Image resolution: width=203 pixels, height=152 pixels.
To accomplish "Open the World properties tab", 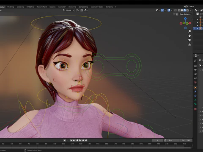I will click(195, 82).
